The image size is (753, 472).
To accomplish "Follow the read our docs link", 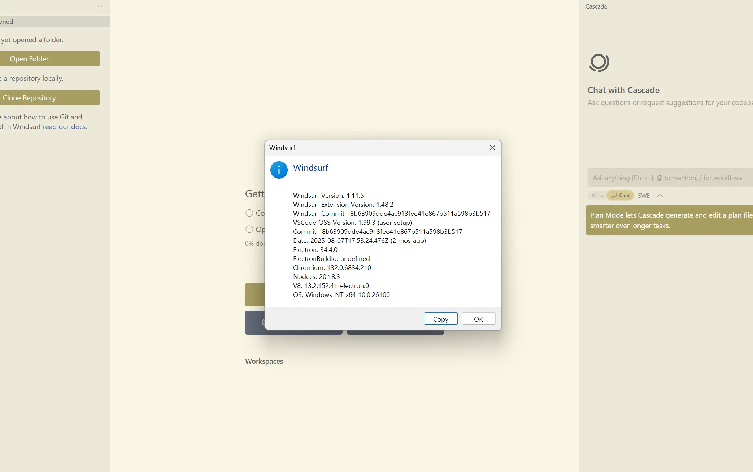I will click(64, 127).
